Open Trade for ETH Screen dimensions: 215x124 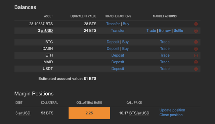pos(165,55)
